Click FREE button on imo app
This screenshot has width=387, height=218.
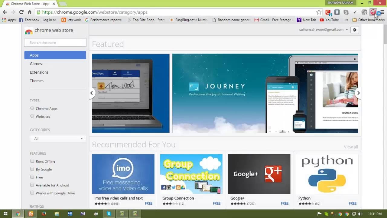pyautogui.click(x=149, y=203)
